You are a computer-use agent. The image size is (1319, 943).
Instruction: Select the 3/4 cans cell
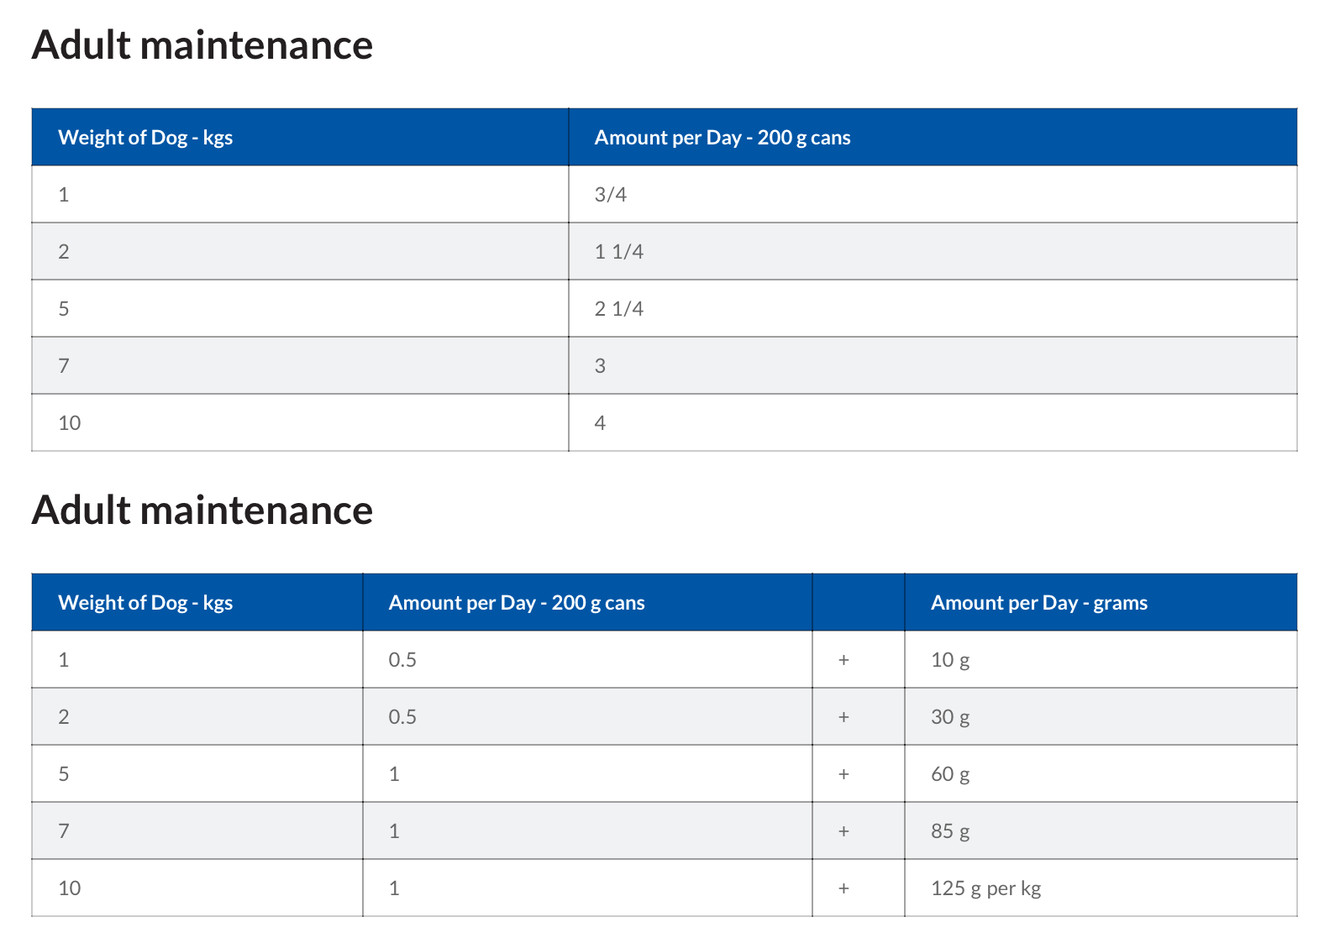point(933,194)
